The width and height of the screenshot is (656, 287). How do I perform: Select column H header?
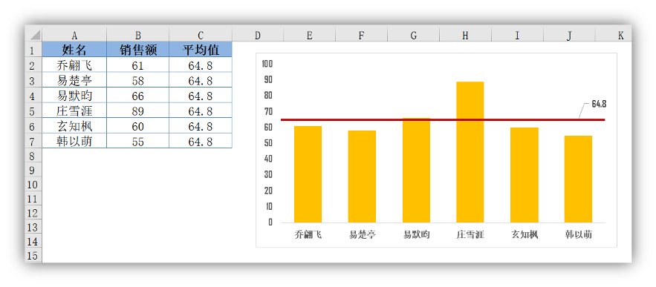(465, 35)
